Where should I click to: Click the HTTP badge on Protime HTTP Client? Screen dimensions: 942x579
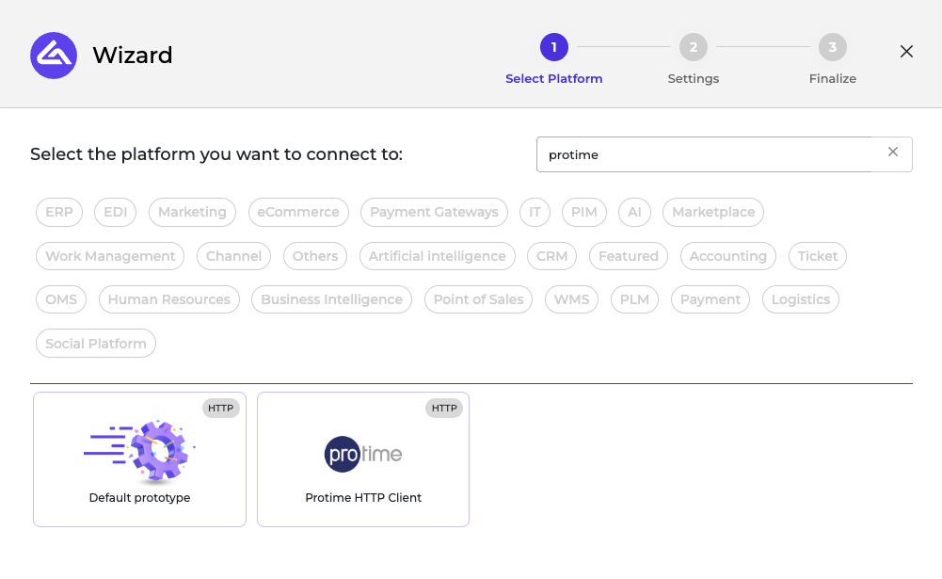click(x=444, y=409)
